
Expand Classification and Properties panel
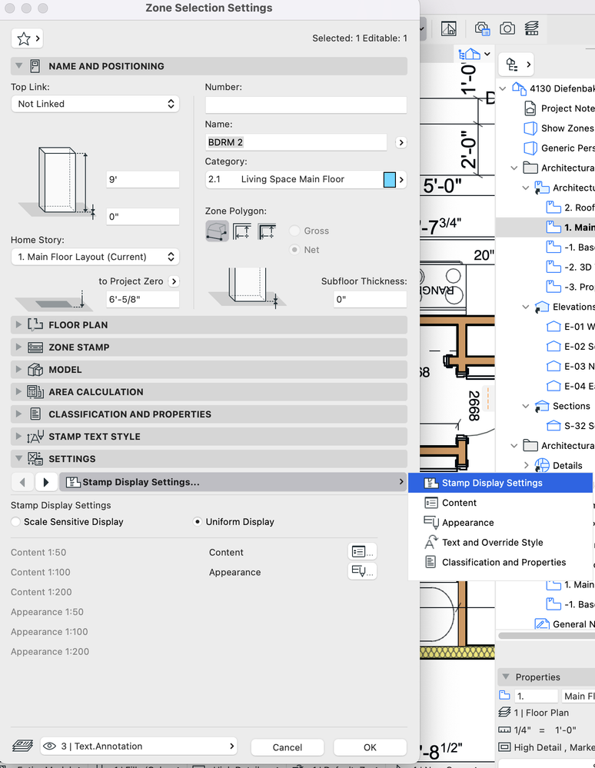click(18, 414)
